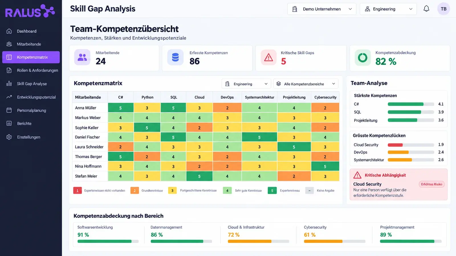456x256 pixels.
Task: Select Markus Weber in the matrix
Action: (88, 117)
